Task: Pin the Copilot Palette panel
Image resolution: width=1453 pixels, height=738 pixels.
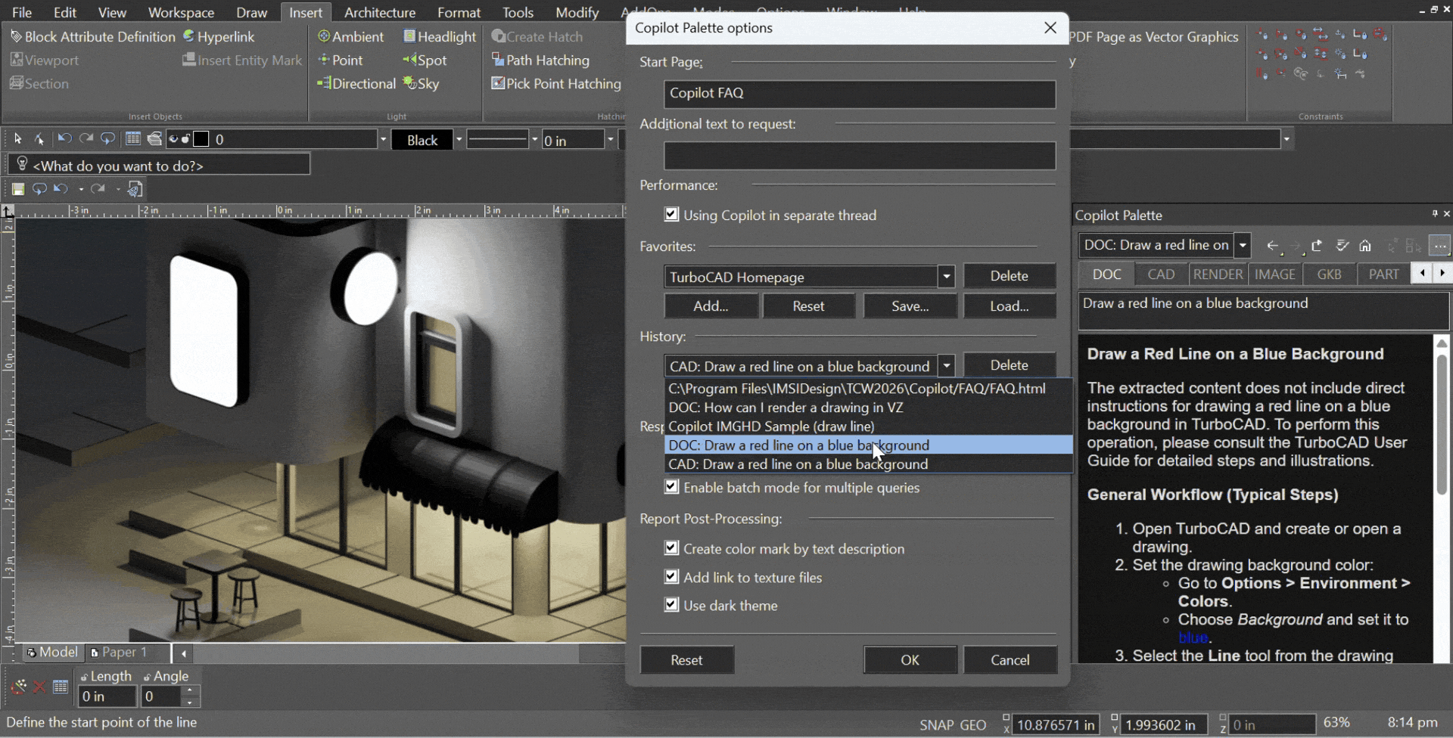Action: pyautogui.click(x=1434, y=214)
